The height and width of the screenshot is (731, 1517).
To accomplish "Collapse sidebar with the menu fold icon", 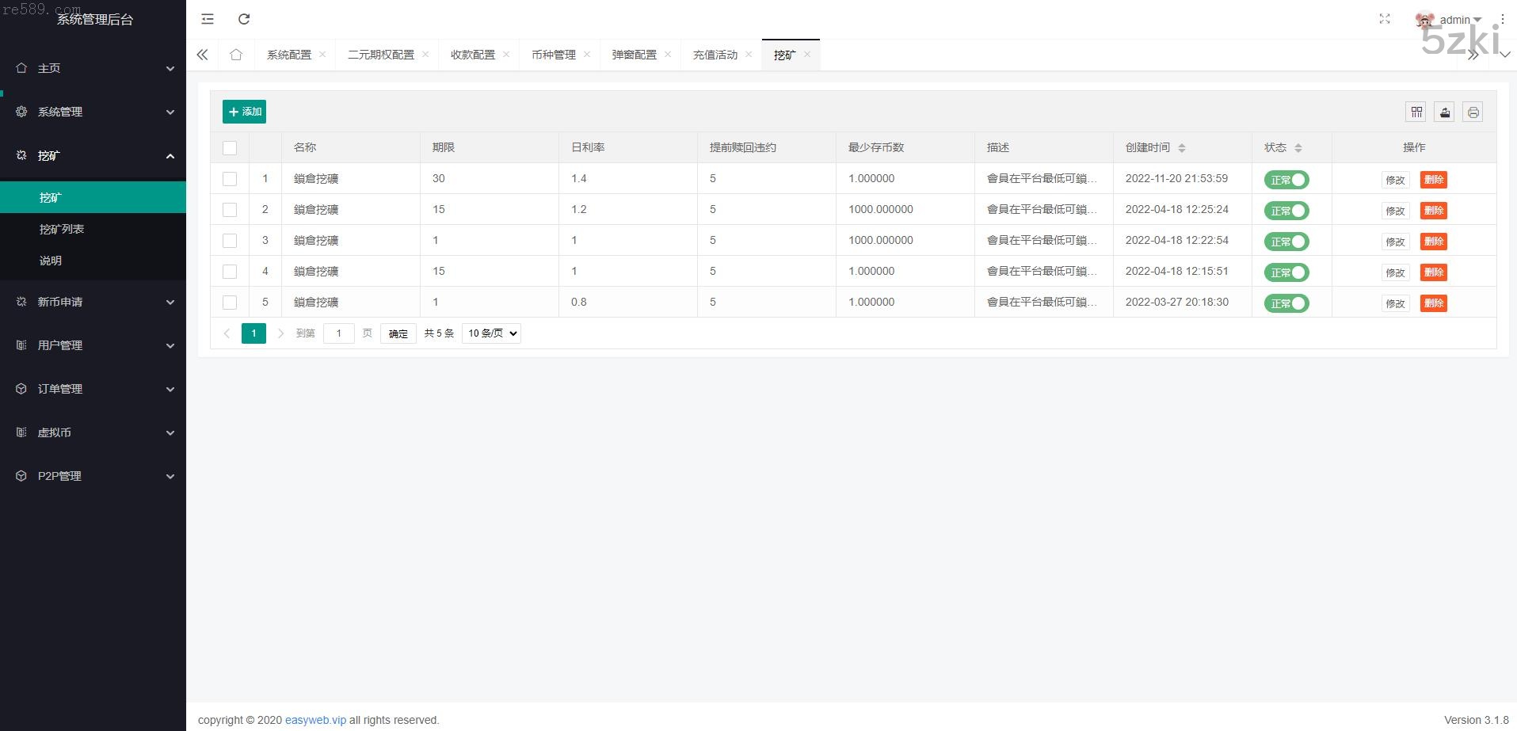I will pos(208,19).
